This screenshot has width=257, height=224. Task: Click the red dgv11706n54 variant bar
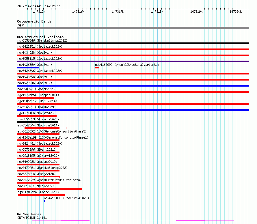41,195
